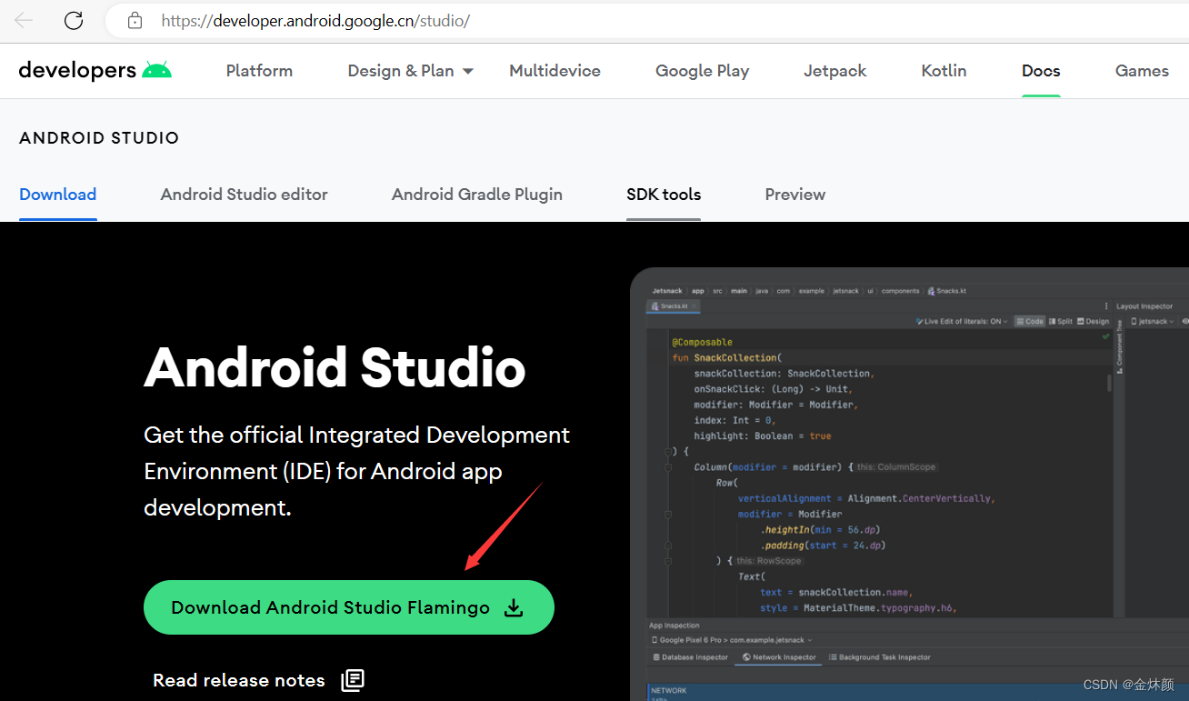This screenshot has width=1189, height=701.
Task: Expand the arrow next to Design & Plan
Action: [468, 71]
